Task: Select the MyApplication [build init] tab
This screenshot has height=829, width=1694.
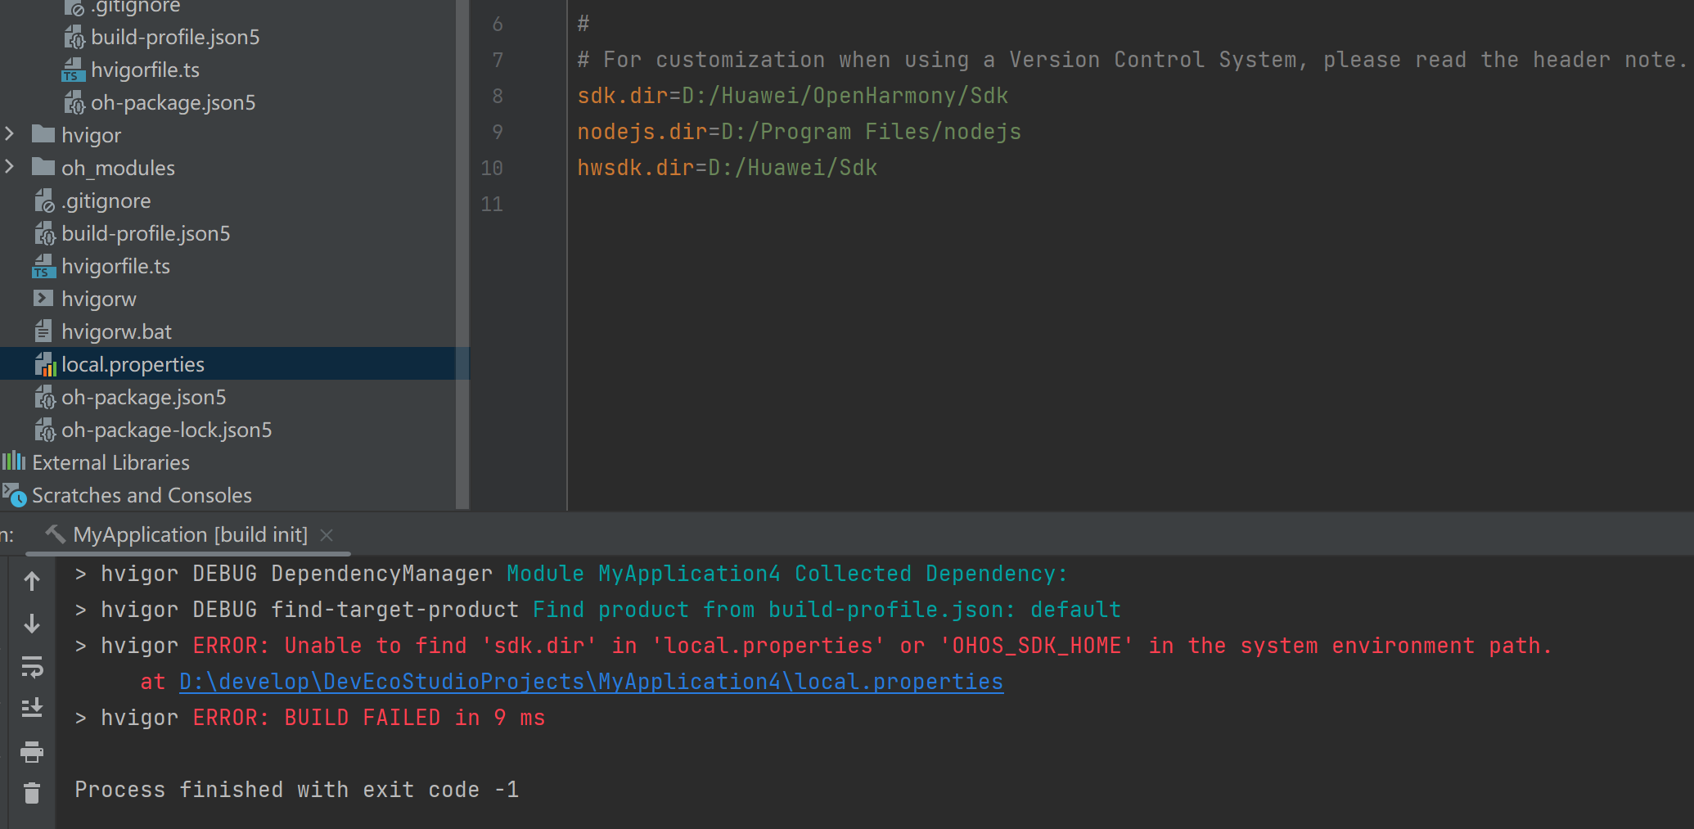Action: tap(188, 534)
